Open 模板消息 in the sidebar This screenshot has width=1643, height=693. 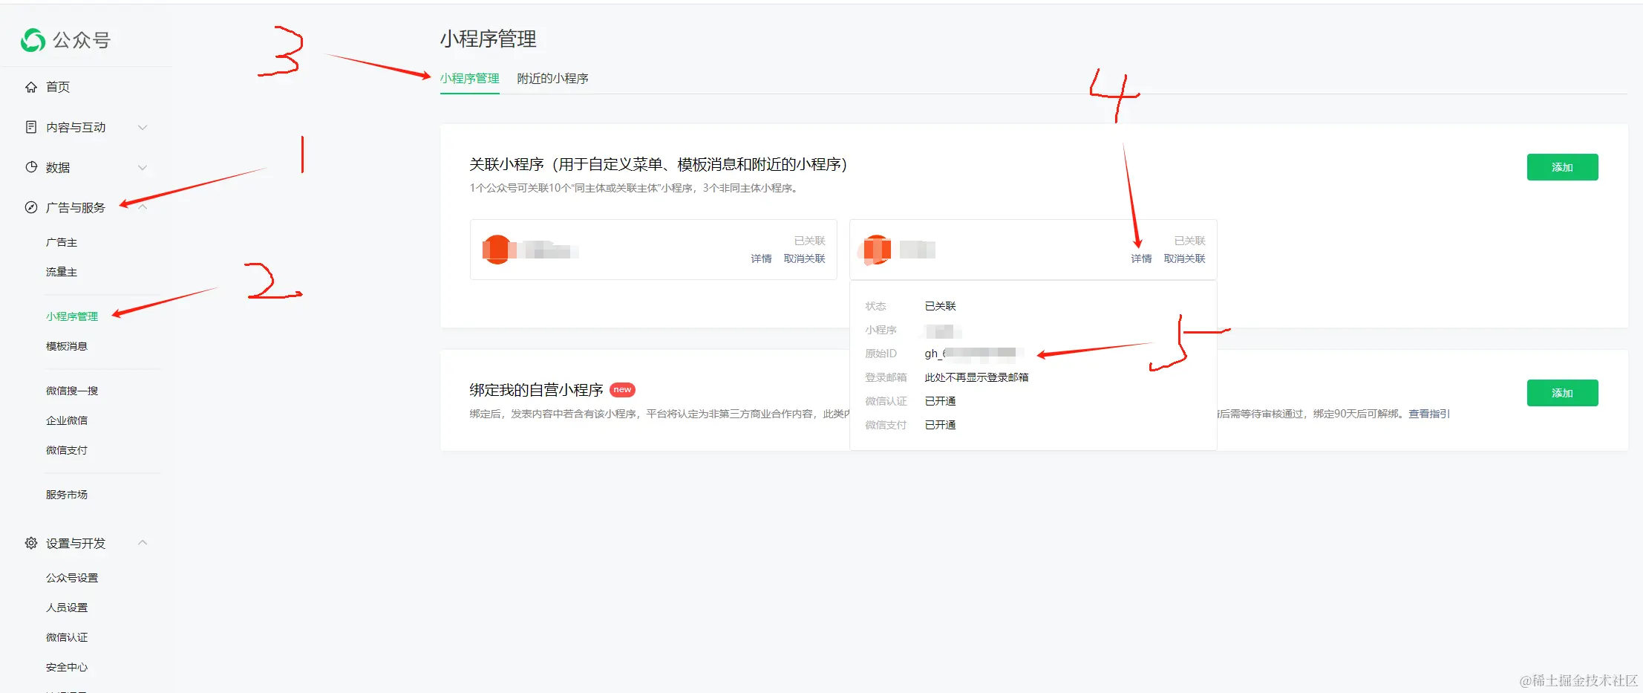coord(67,346)
